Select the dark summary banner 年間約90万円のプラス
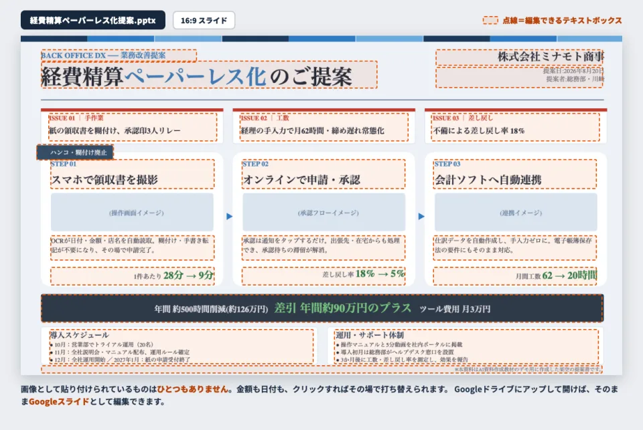643x430 pixels. point(322,308)
